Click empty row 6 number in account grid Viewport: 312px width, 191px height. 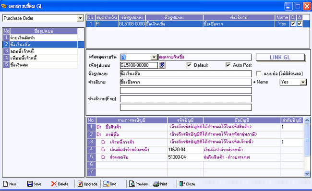[x=91, y=165]
